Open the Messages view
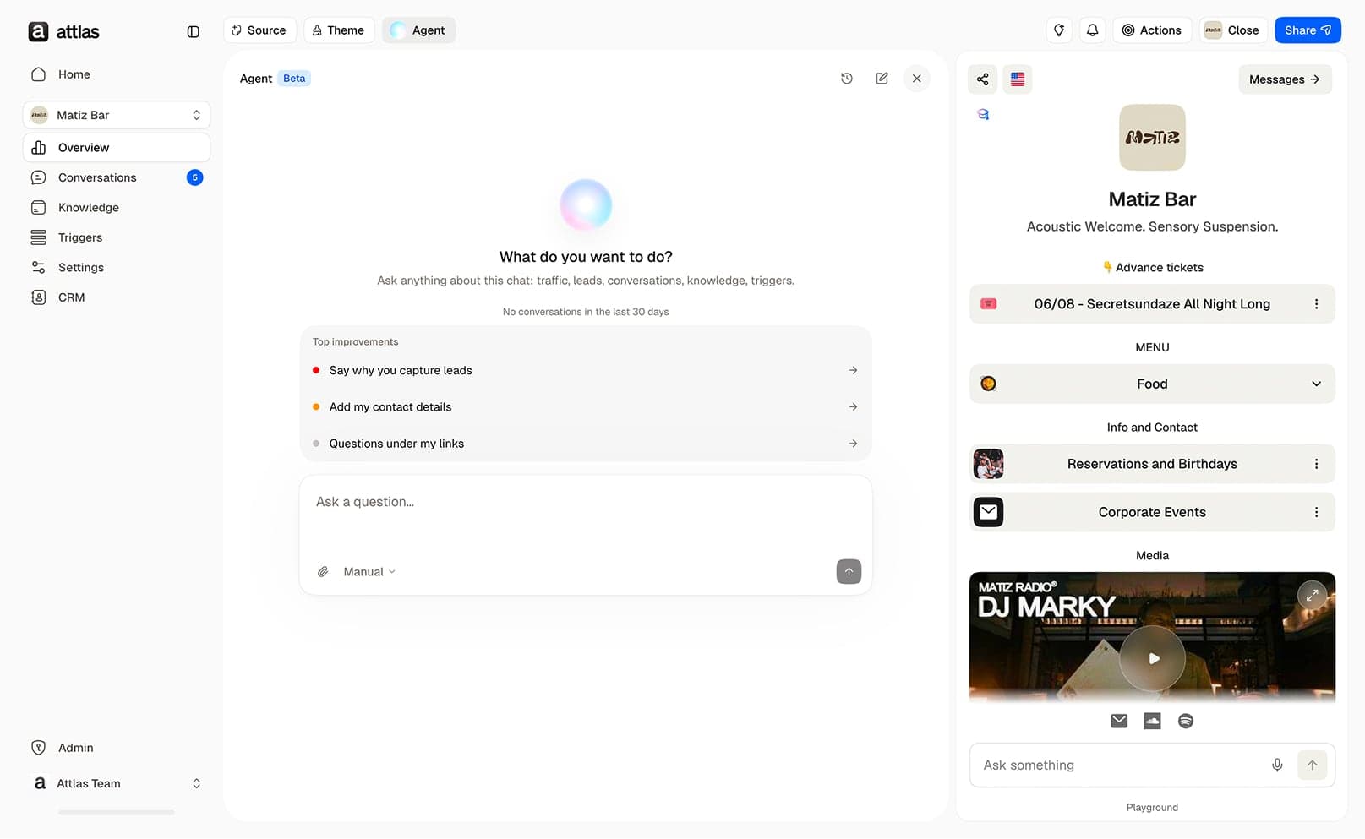Screen dimensions: 1365x839 [x=1285, y=79]
